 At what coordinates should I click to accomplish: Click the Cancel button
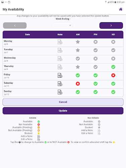point(63,102)
